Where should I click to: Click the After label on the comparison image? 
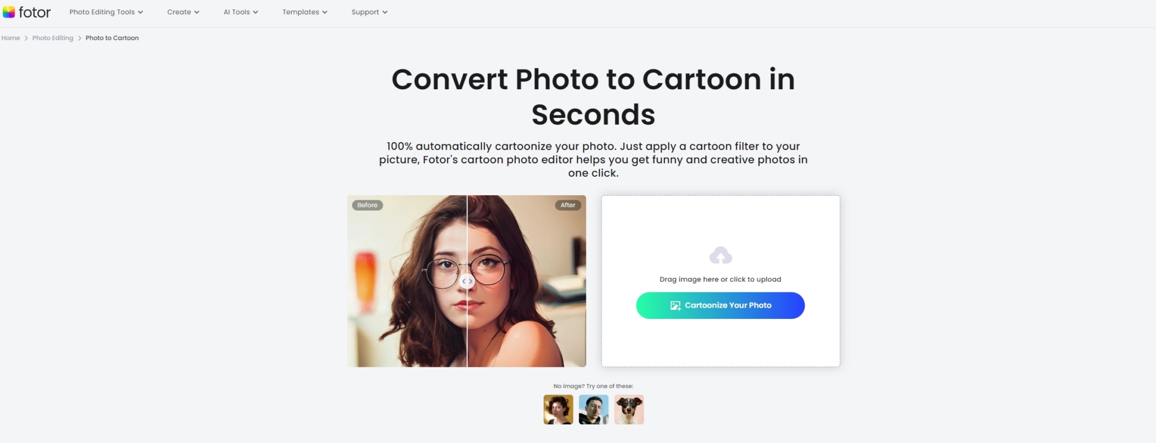click(x=568, y=205)
